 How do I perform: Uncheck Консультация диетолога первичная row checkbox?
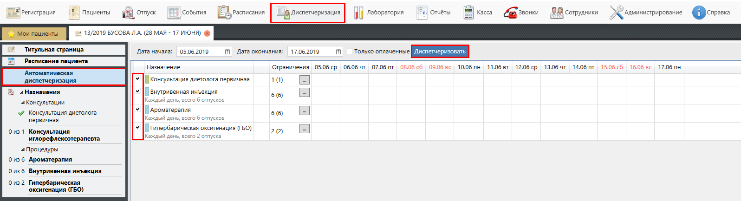pos(138,78)
